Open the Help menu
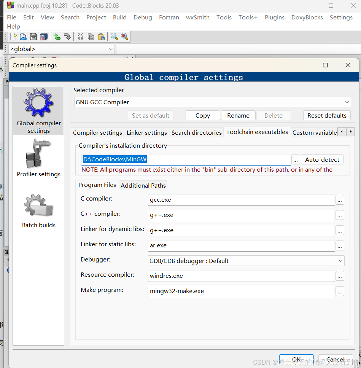This screenshot has height=368, width=361. [13, 27]
